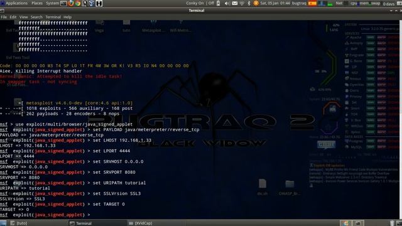
Task: Click the trash icon in bottom panel
Action: [x=392, y=223]
